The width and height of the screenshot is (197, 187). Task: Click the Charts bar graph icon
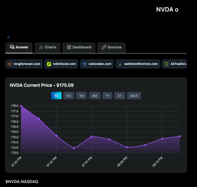coord(41,47)
